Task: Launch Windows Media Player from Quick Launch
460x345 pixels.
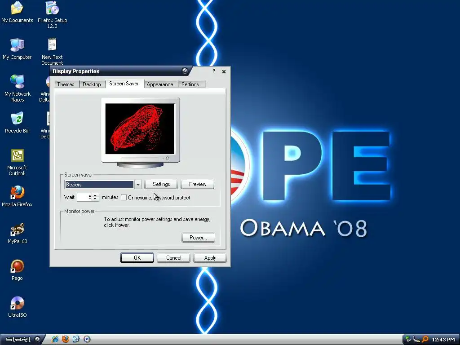Action: pos(87,339)
